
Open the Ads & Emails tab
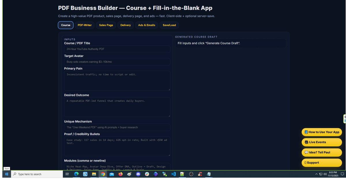(146, 25)
